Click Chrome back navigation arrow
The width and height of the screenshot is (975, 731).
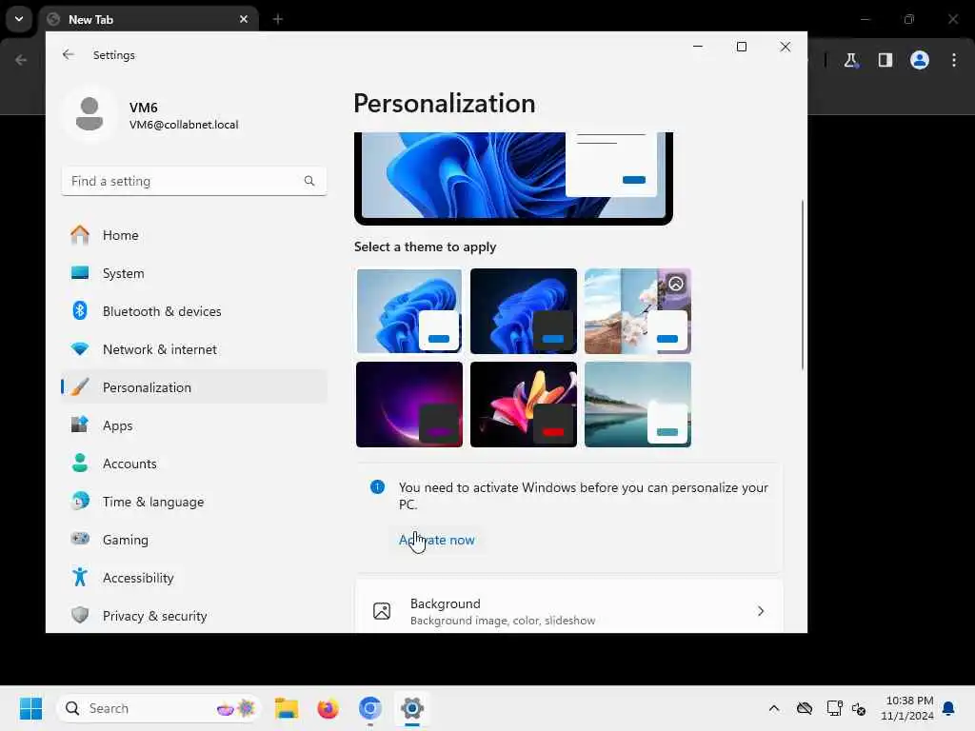(21, 60)
